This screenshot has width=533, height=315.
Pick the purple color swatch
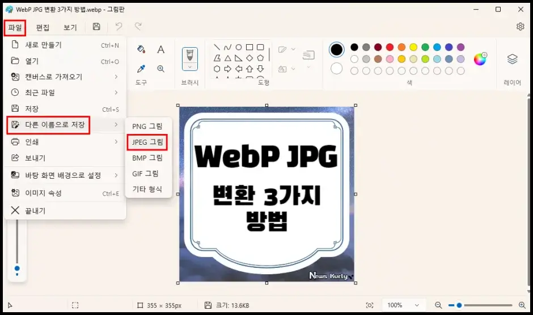pos(460,47)
